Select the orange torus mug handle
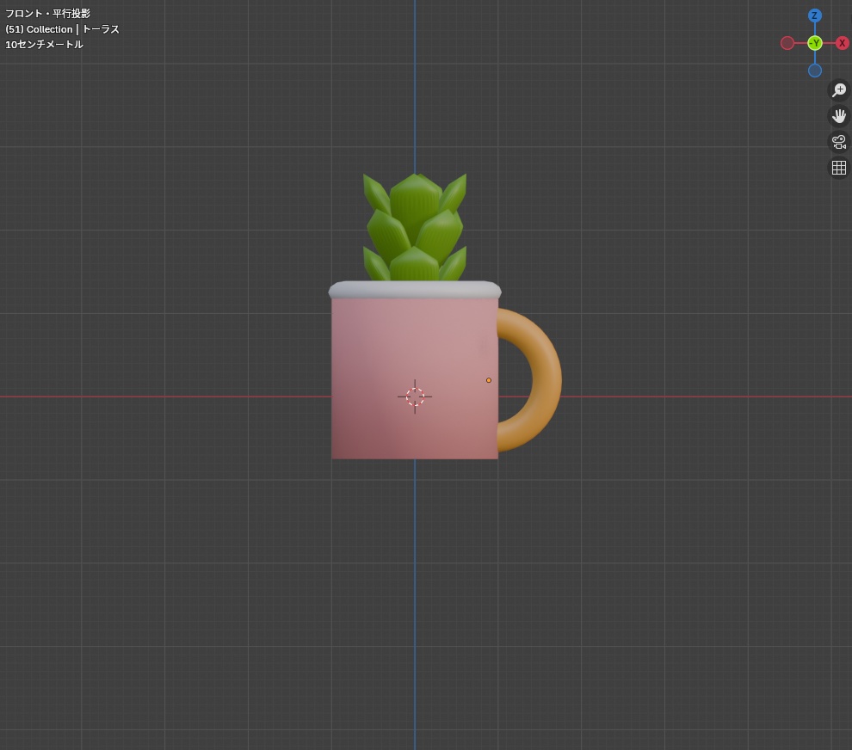 click(546, 380)
